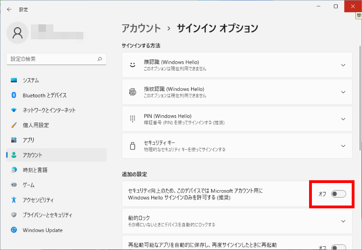Expand PIN (Windows Hello) chevron
This screenshot has height=250, width=362.
point(343,119)
